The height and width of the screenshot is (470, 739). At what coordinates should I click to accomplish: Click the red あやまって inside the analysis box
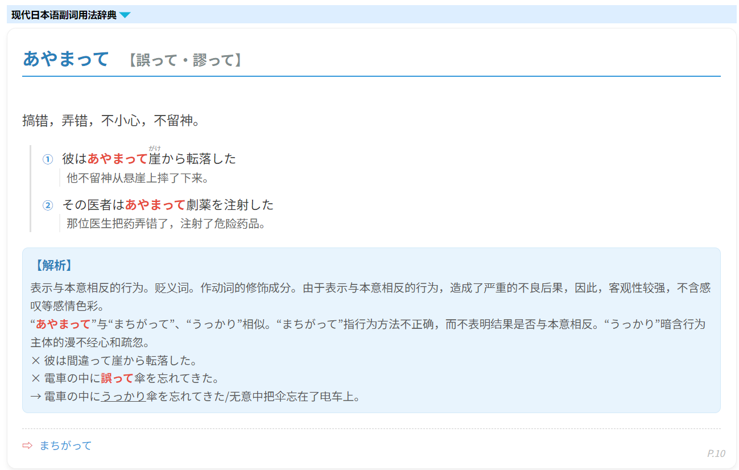click(63, 324)
